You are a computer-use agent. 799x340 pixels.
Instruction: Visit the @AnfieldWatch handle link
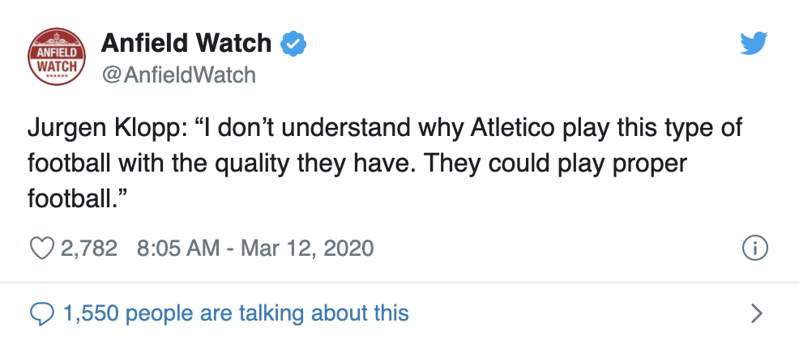point(177,75)
